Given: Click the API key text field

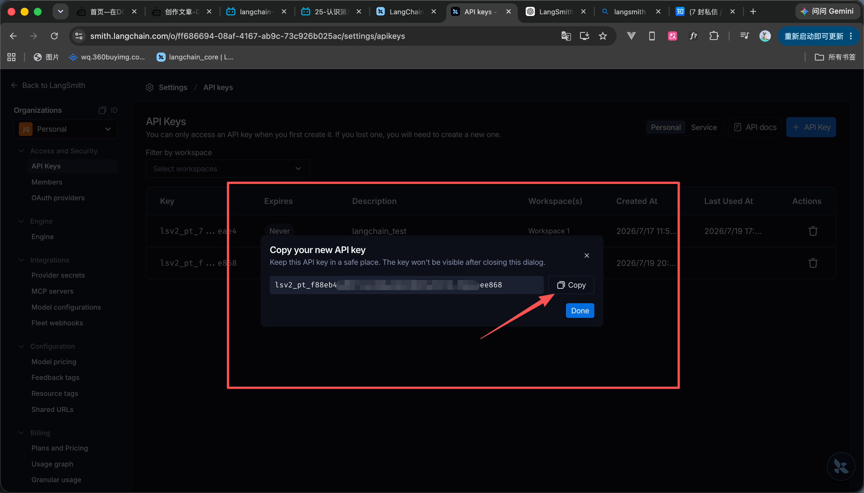Looking at the screenshot, I should (407, 285).
